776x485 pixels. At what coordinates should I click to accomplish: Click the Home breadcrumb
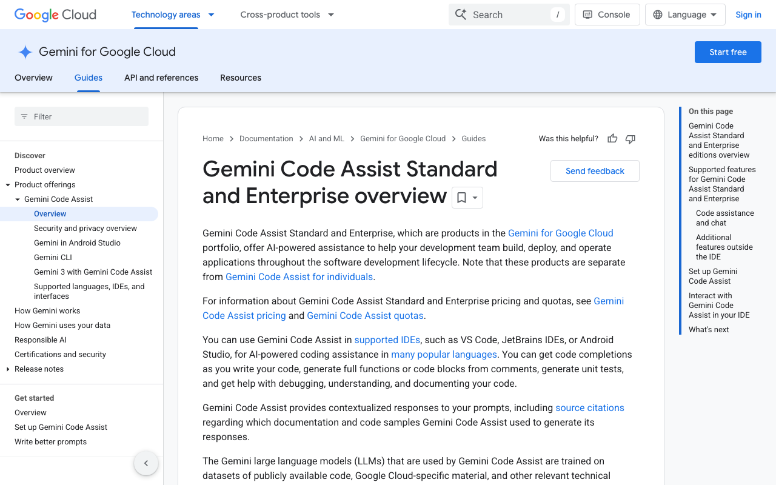[x=213, y=139]
